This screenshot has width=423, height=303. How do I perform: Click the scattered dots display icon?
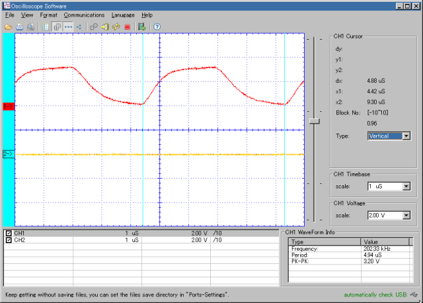coord(79,26)
